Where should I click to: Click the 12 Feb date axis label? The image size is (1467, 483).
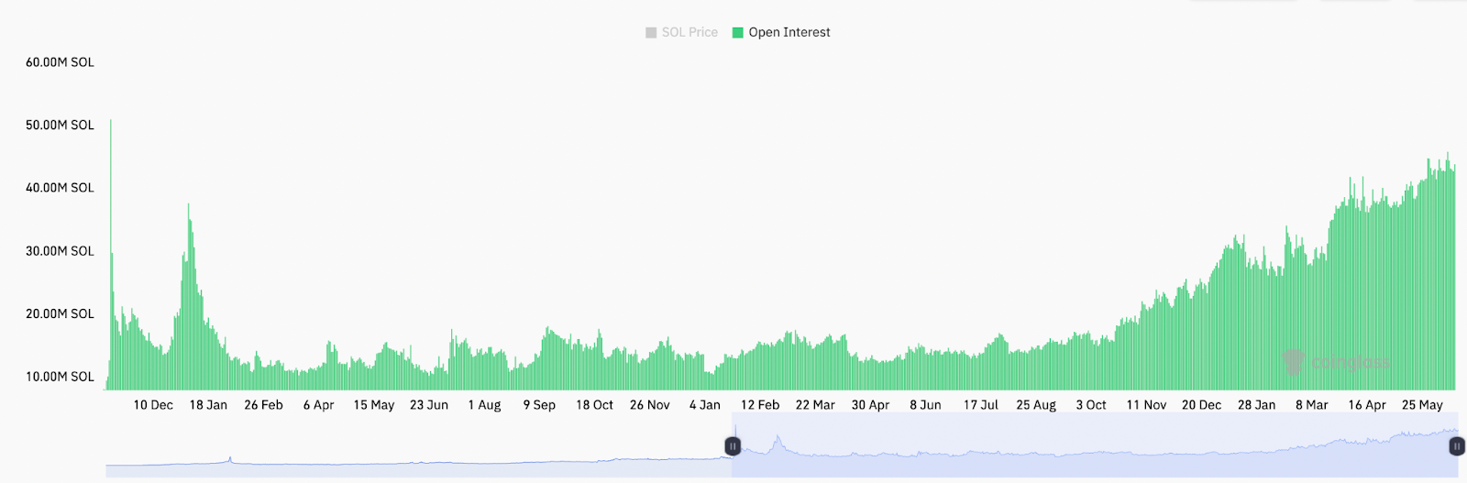pos(760,405)
